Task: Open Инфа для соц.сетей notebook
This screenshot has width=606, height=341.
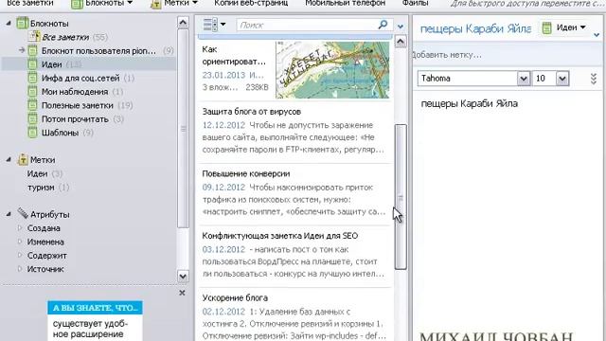Action: click(80, 78)
